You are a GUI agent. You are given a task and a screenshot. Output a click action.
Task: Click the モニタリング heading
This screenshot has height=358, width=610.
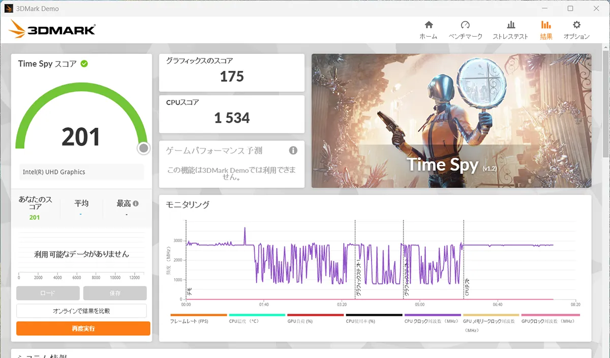[x=188, y=204]
